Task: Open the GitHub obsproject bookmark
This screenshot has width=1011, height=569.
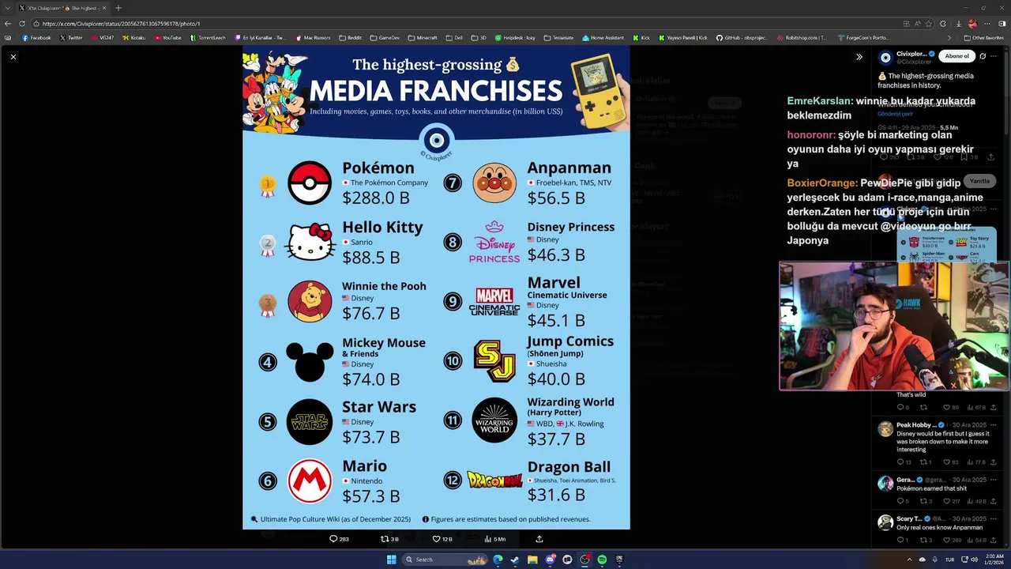Action: (x=742, y=37)
